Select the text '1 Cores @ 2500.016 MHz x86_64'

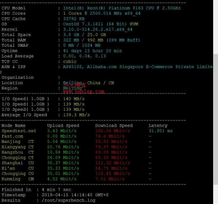click(102, 13)
